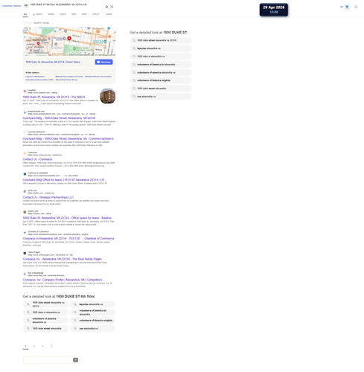Go to results page 2

pyautogui.click(x=34, y=346)
